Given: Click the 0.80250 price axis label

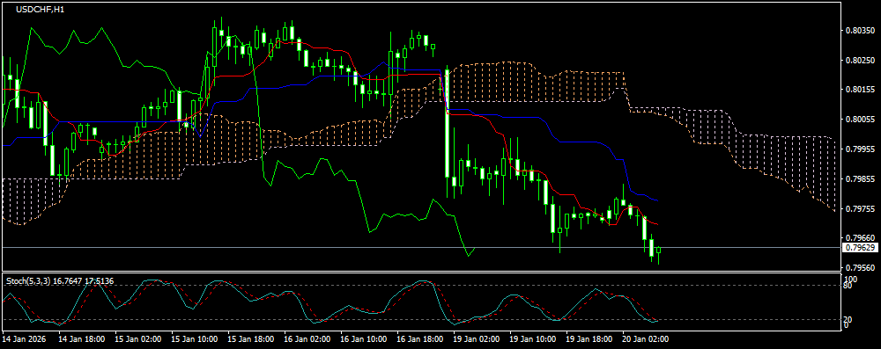Looking at the screenshot, I should tap(860, 60).
